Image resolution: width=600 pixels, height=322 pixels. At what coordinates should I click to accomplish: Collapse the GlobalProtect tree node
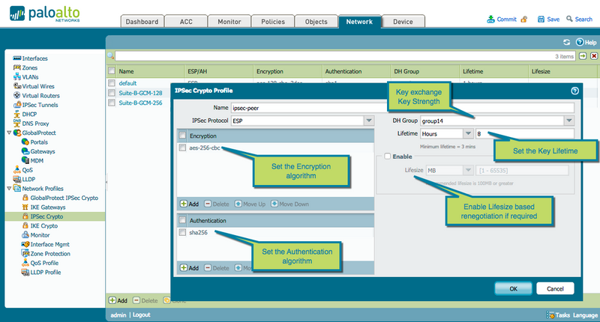coord(9,133)
